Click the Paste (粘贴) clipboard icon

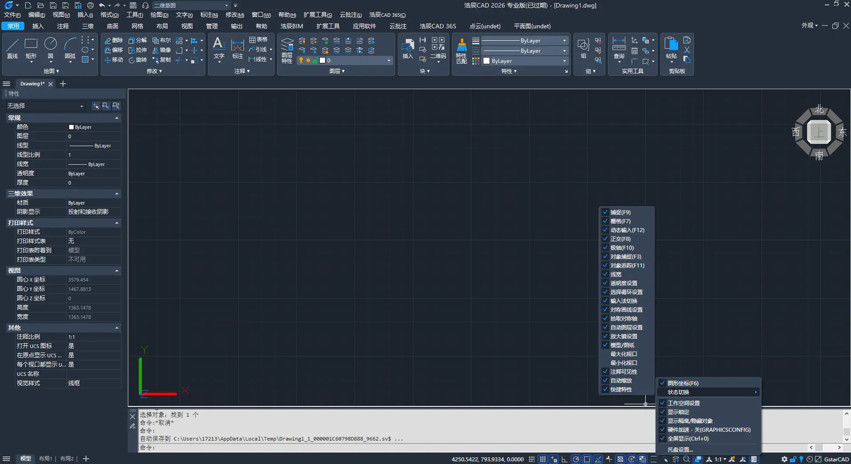pos(671,48)
